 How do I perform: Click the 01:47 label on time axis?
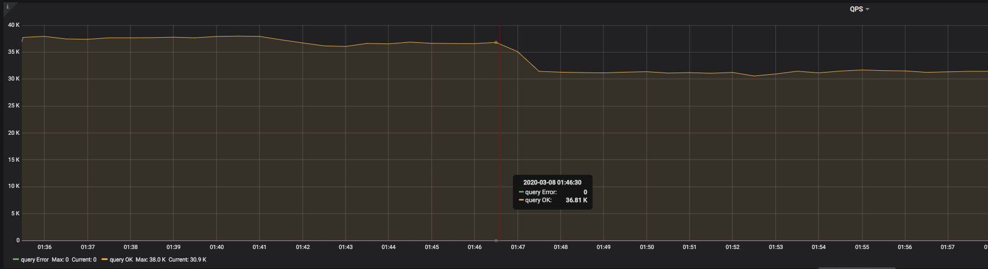coord(518,247)
